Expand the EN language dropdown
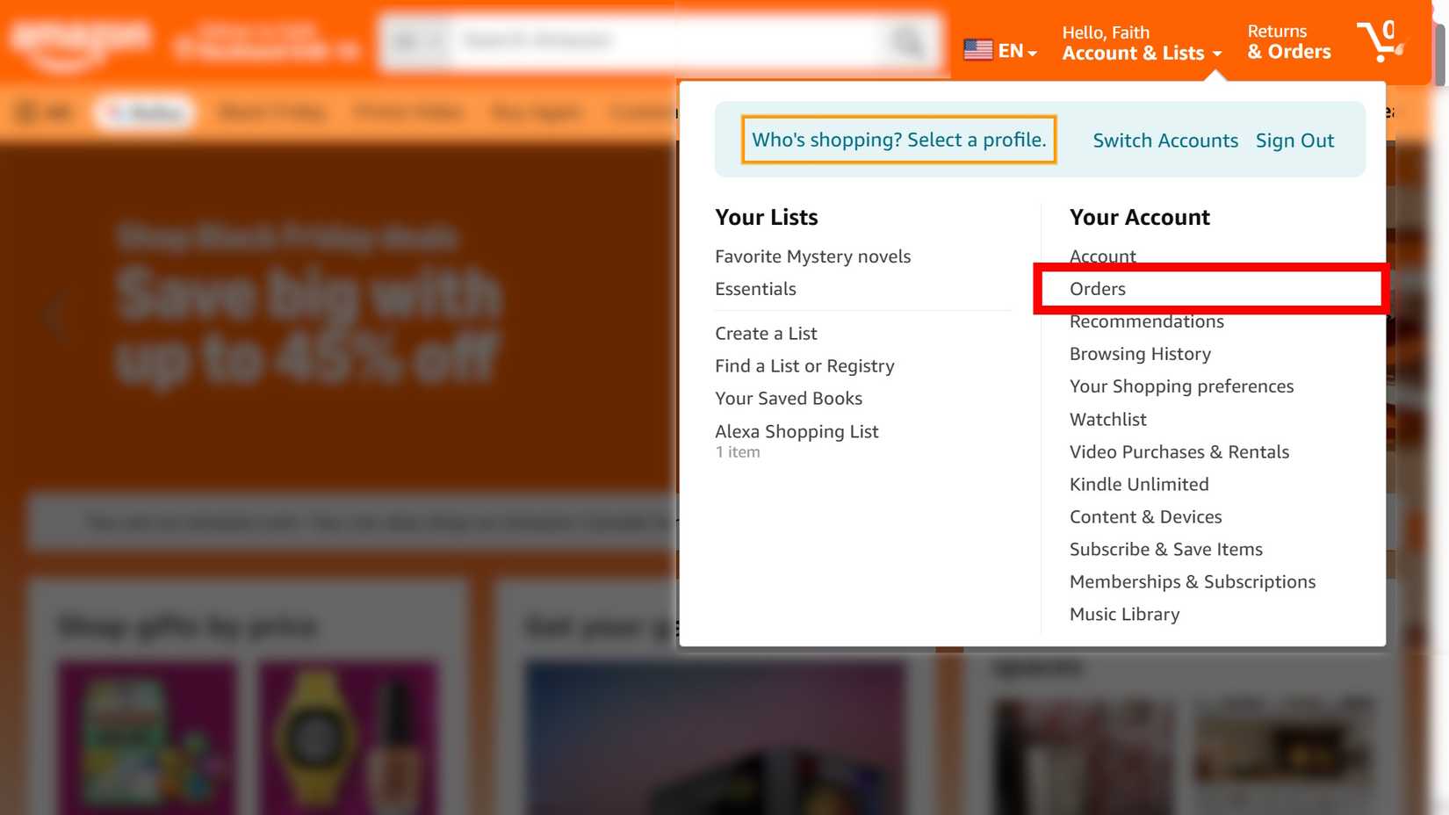Image resolution: width=1449 pixels, height=815 pixels. [x=1017, y=51]
